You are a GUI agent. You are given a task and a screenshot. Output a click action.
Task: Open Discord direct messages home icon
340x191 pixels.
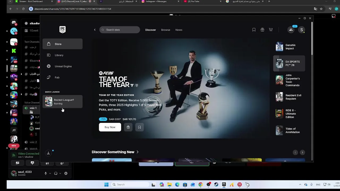click(x=14, y=23)
